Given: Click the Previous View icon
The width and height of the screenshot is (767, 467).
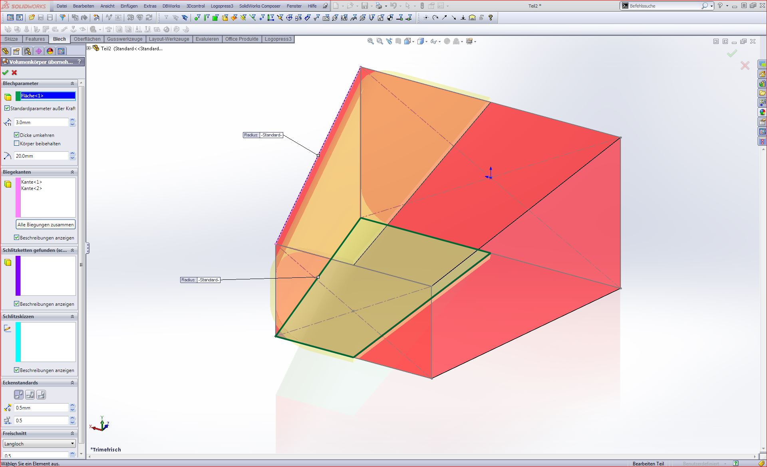Looking at the screenshot, I should tap(389, 41).
